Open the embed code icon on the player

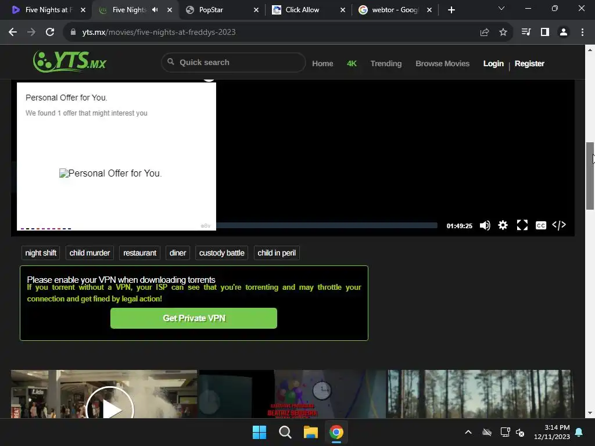pyautogui.click(x=559, y=225)
